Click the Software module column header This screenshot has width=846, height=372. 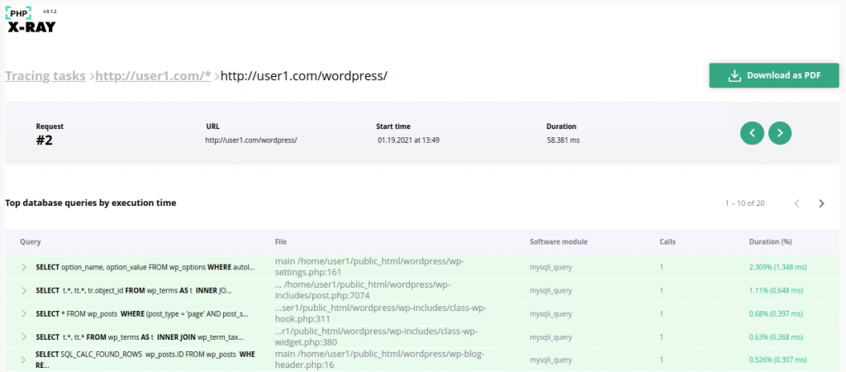[x=558, y=242]
